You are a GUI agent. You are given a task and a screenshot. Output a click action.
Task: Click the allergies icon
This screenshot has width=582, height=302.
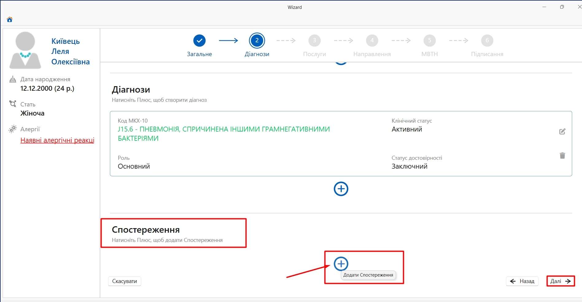click(13, 129)
